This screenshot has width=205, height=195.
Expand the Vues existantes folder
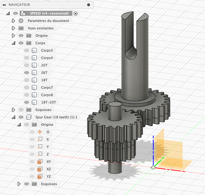pos(13,28)
